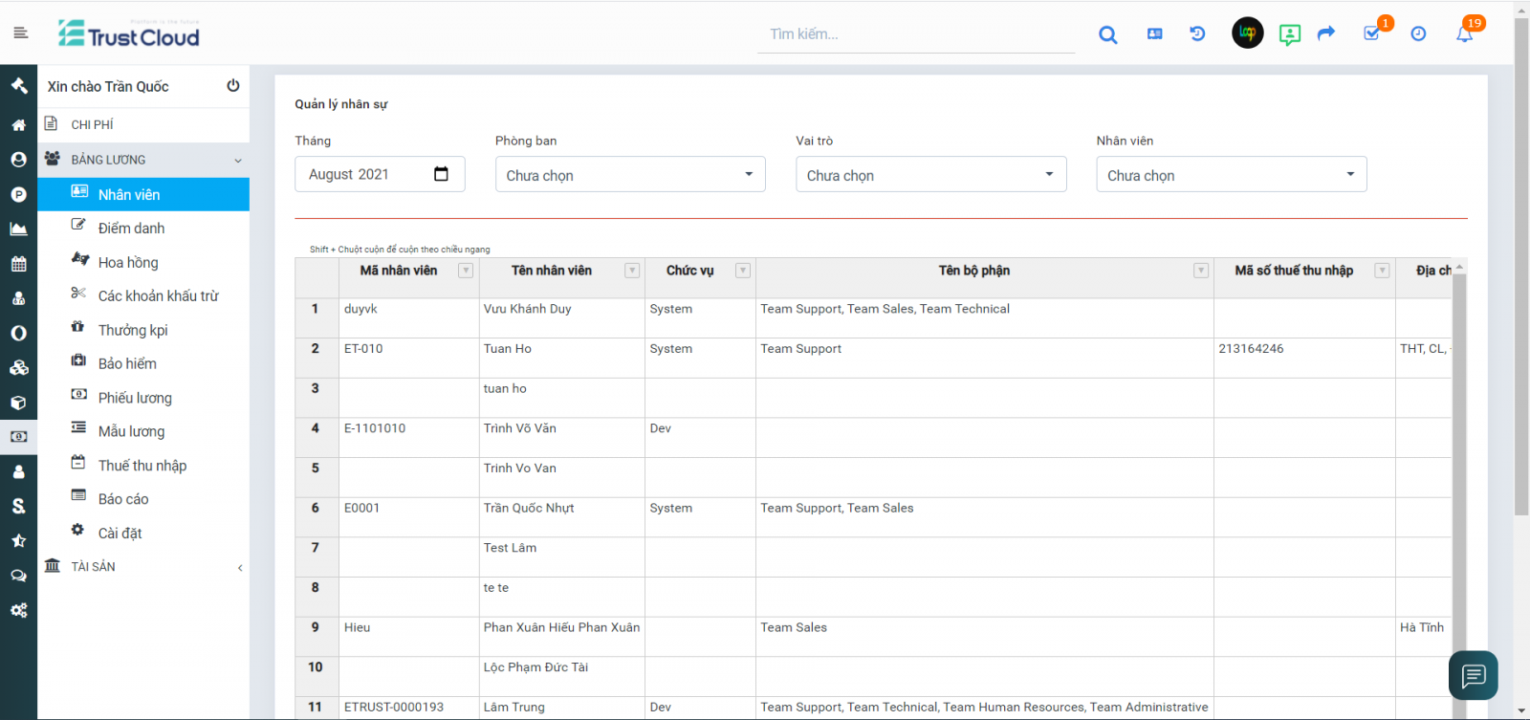Click the page vertical scrollbar
This screenshot has width=1530, height=720.
(x=1521, y=268)
